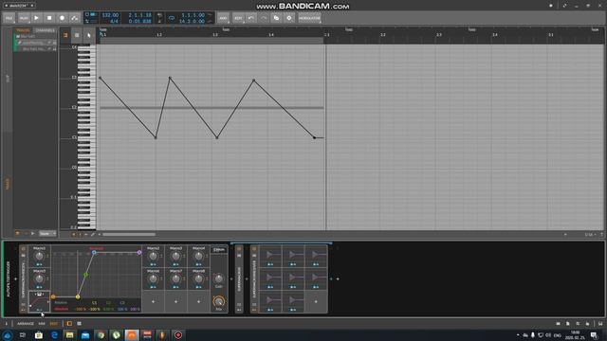The width and height of the screenshot is (607, 341).
Task: Close the sketch234 project tab
Action: pyautogui.click(x=32, y=6)
